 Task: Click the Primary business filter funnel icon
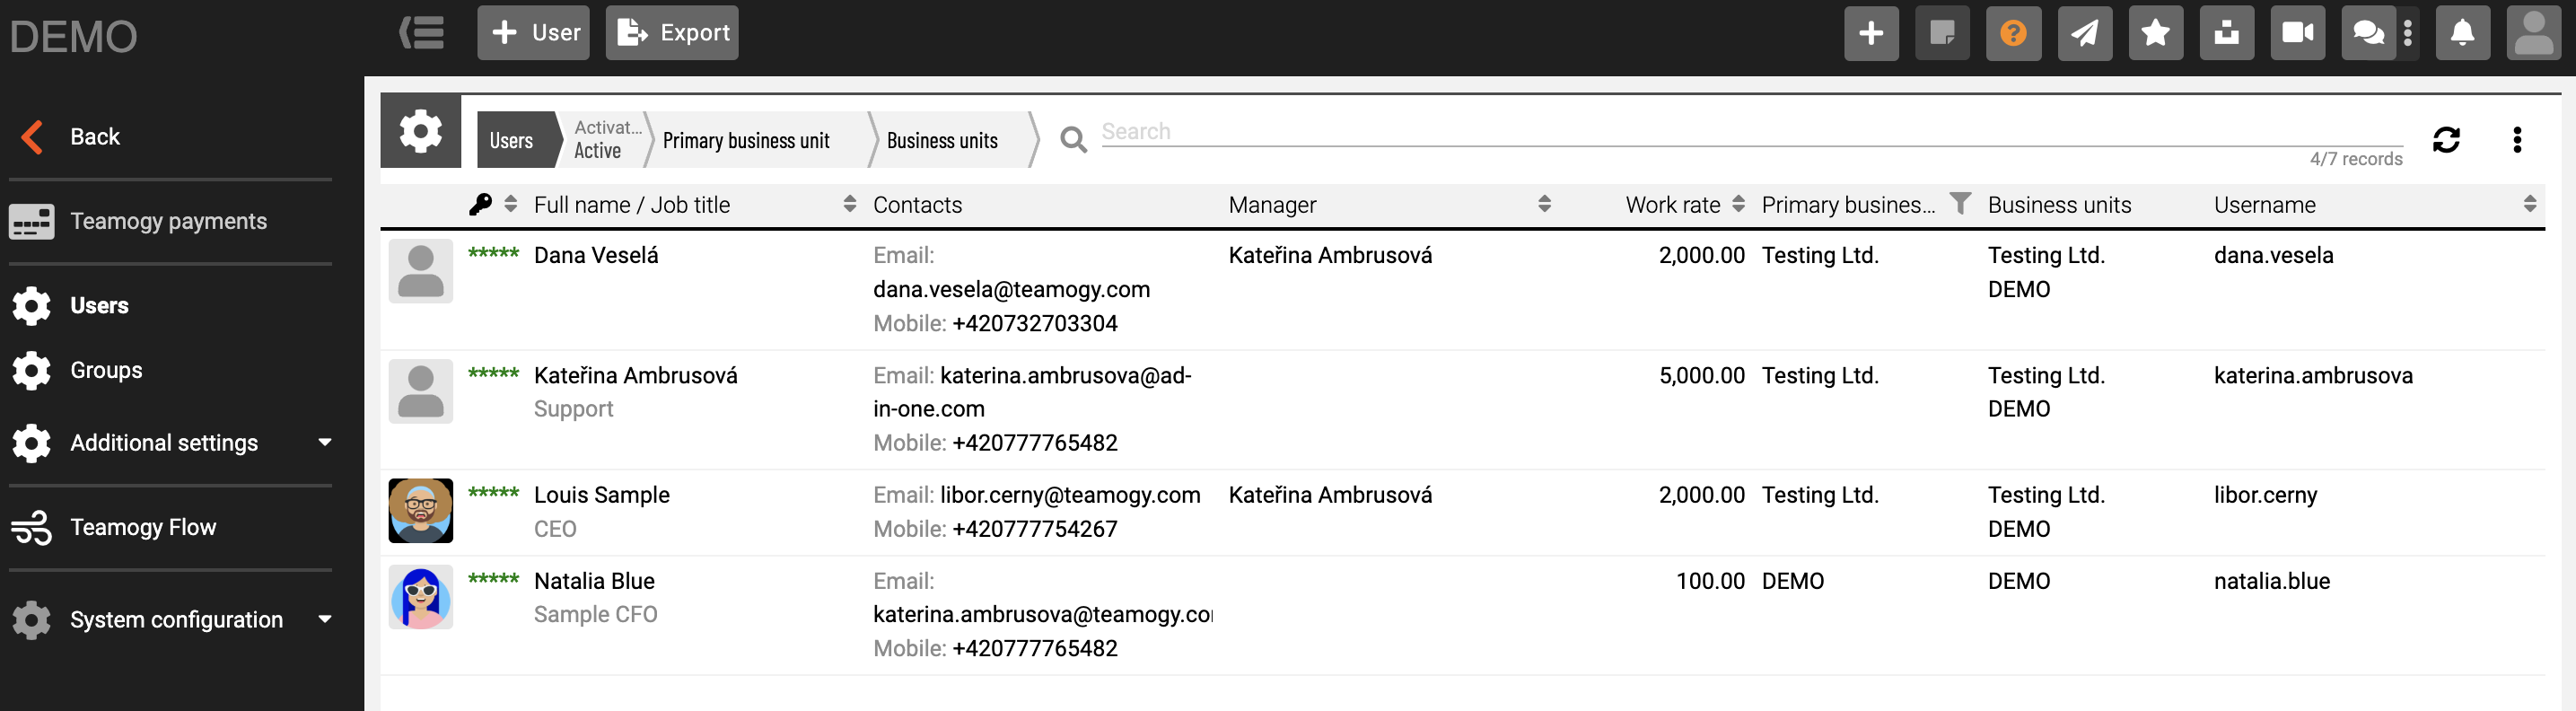click(x=1960, y=204)
